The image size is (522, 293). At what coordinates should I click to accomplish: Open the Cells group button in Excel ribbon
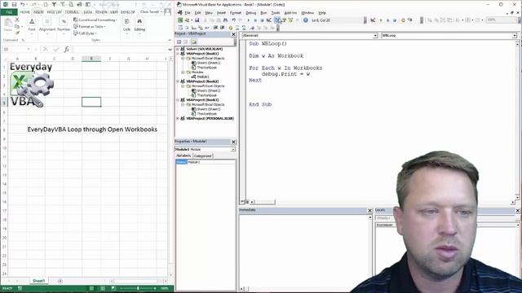coord(126,25)
